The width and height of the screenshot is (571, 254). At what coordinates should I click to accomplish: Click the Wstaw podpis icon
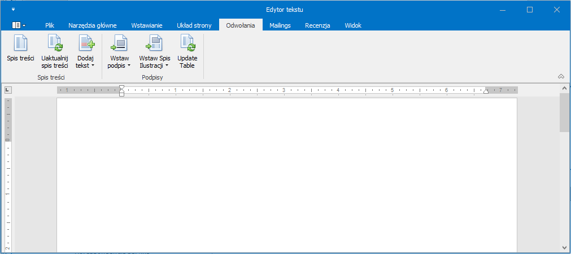click(119, 43)
